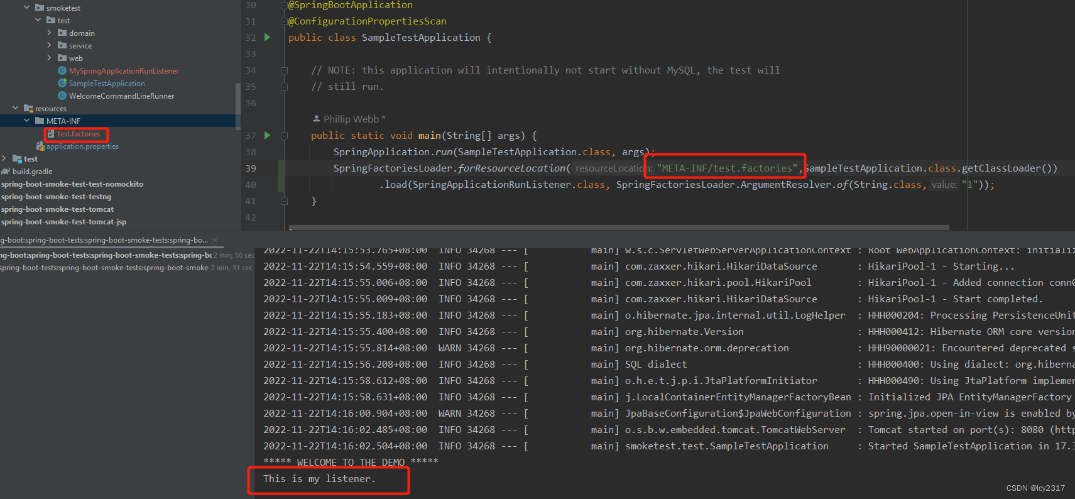The width and height of the screenshot is (1075, 499).
Task: Close the Gradle run tab
Action: tap(215, 240)
